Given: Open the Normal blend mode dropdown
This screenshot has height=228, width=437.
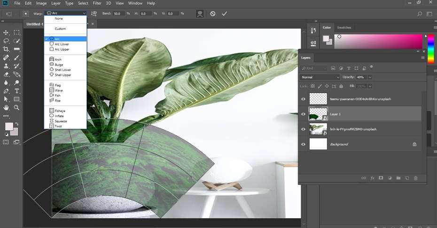Looking at the screenshot, I should pyautogui.click(x=320, y=77).
